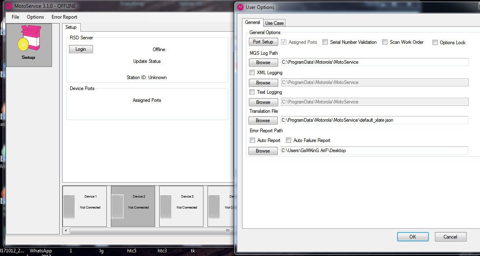480x256 pixels.
Task: Enable XML Logging checkbox
Action: pyautogui.click(x=252, y=73)
